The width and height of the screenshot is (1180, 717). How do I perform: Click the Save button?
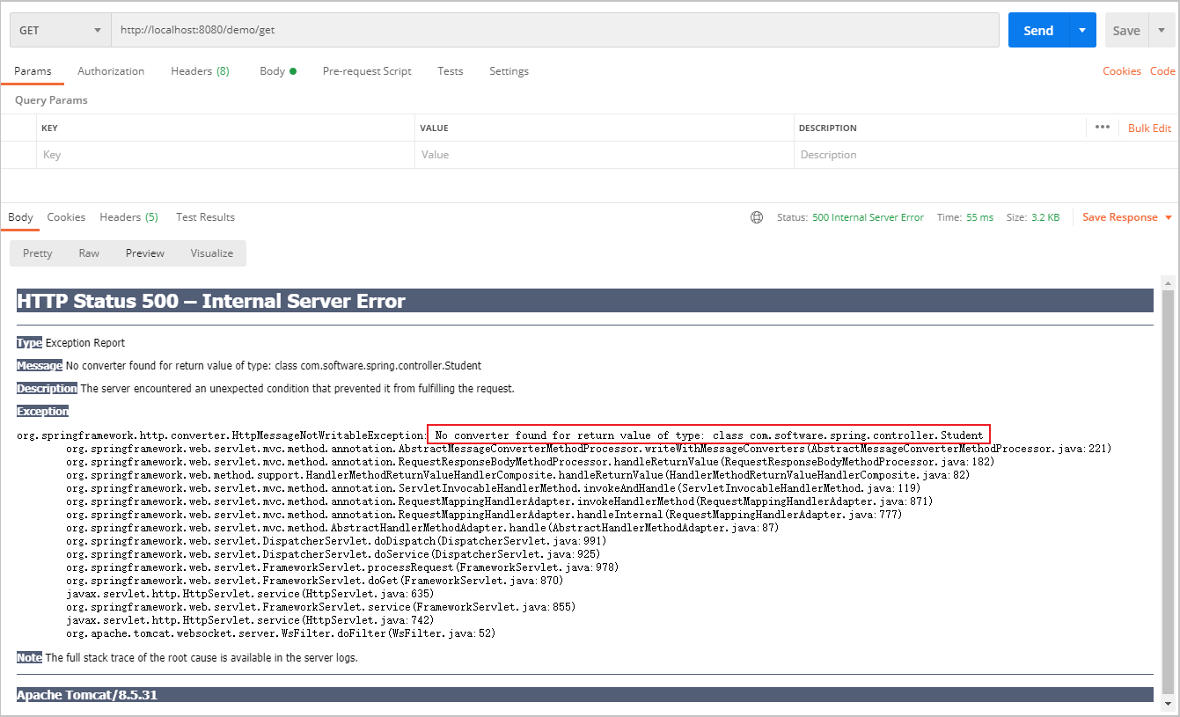click(1126, 30)
